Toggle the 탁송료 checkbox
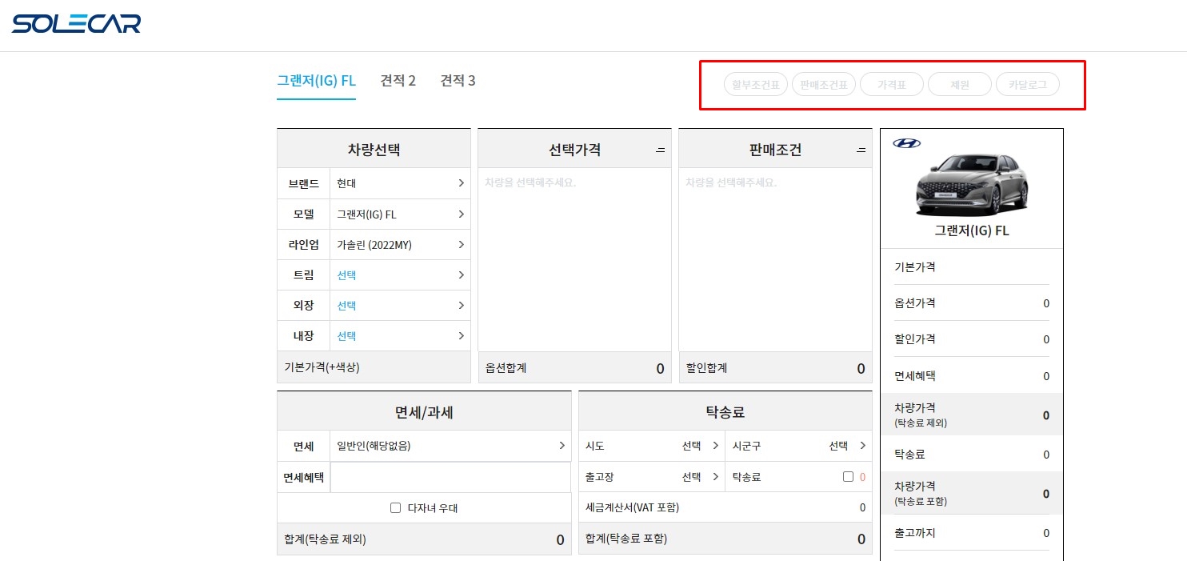 (x=848, y=477)
